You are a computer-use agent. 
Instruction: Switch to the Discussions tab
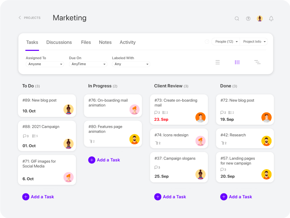(59, 42)
